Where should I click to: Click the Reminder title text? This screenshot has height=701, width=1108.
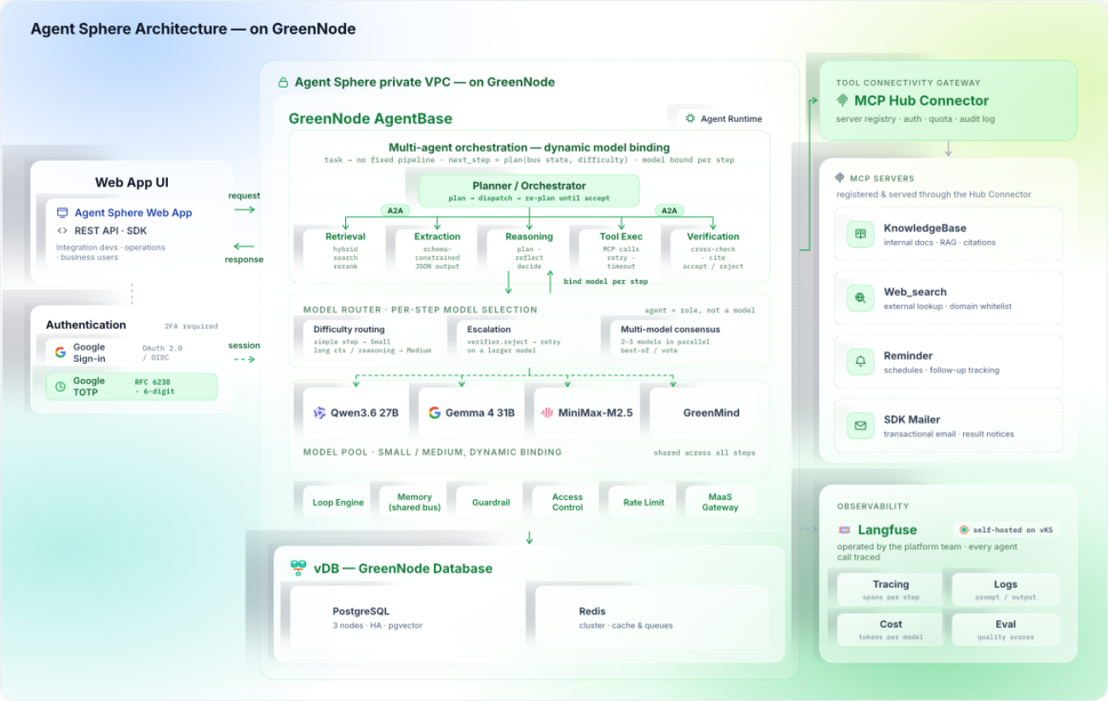click(909, 356)
